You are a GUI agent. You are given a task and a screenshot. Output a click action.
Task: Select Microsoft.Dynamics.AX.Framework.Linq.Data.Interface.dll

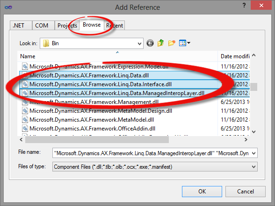pos(101,84)
